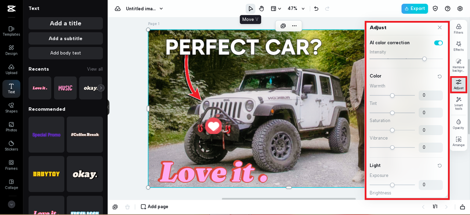Click the redo arrow icon
Viewport: 470px width, 215px height.
[x=327, y=8]
